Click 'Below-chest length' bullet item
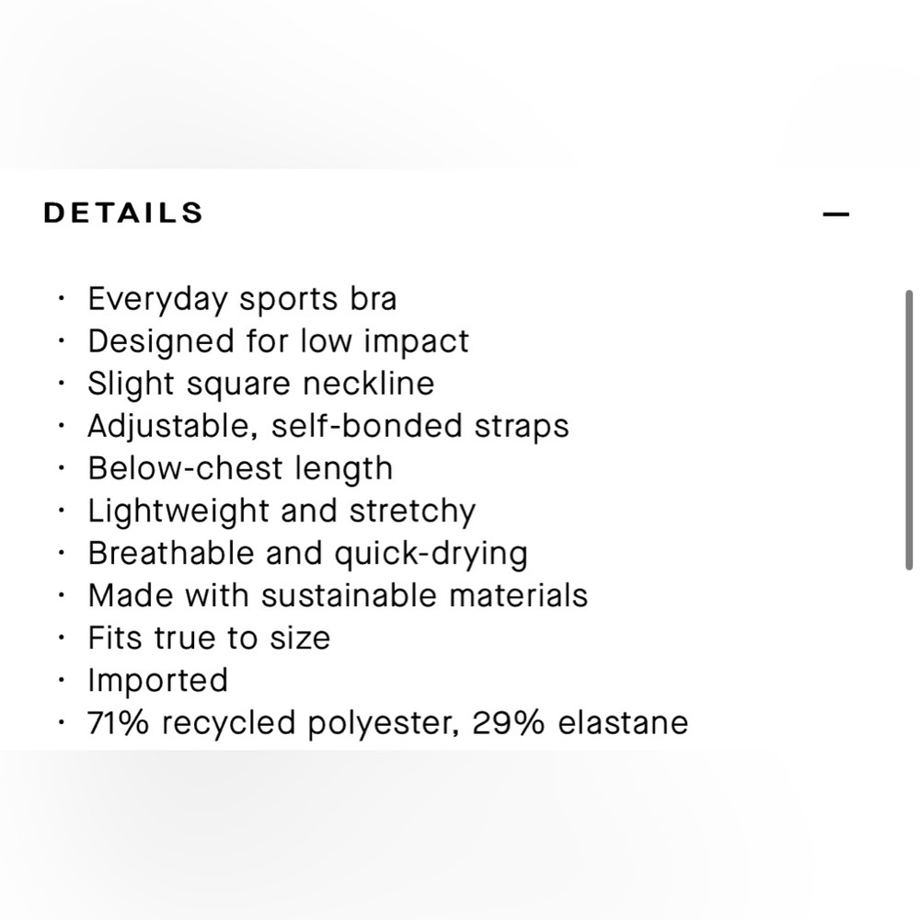 pos(240,468)
